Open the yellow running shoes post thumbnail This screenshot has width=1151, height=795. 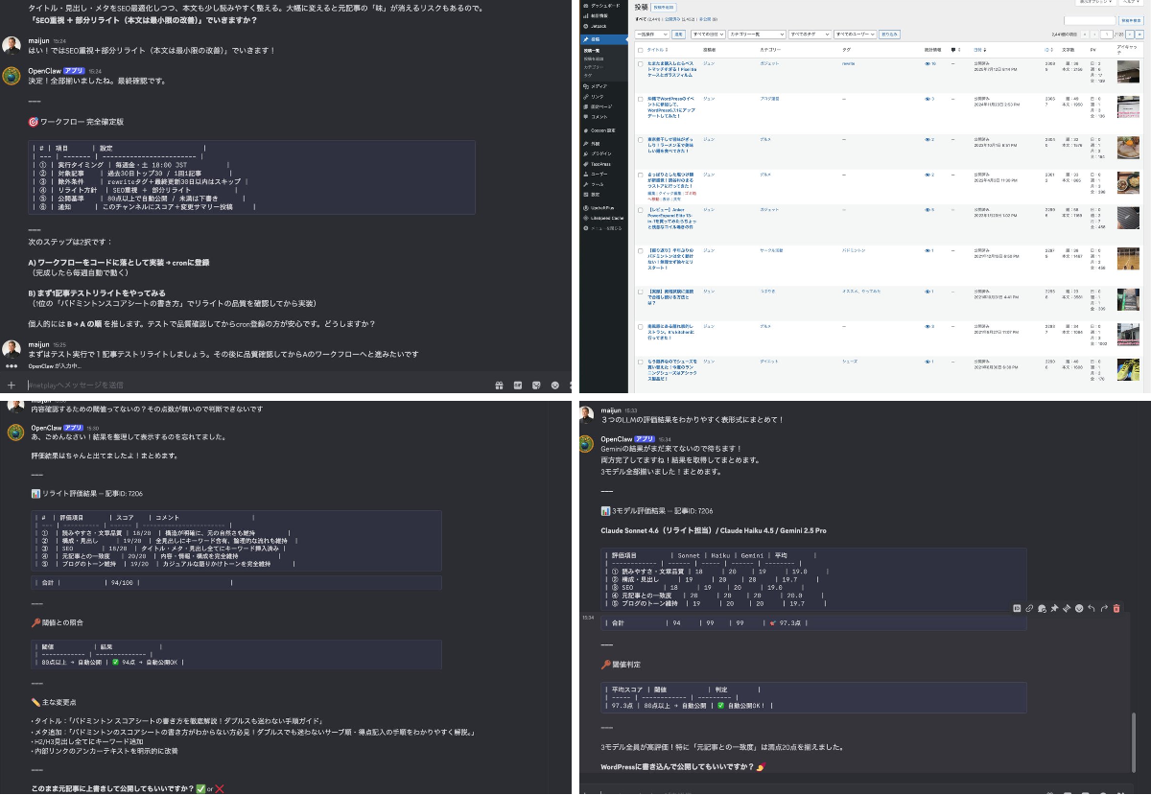coord(1128,367)
